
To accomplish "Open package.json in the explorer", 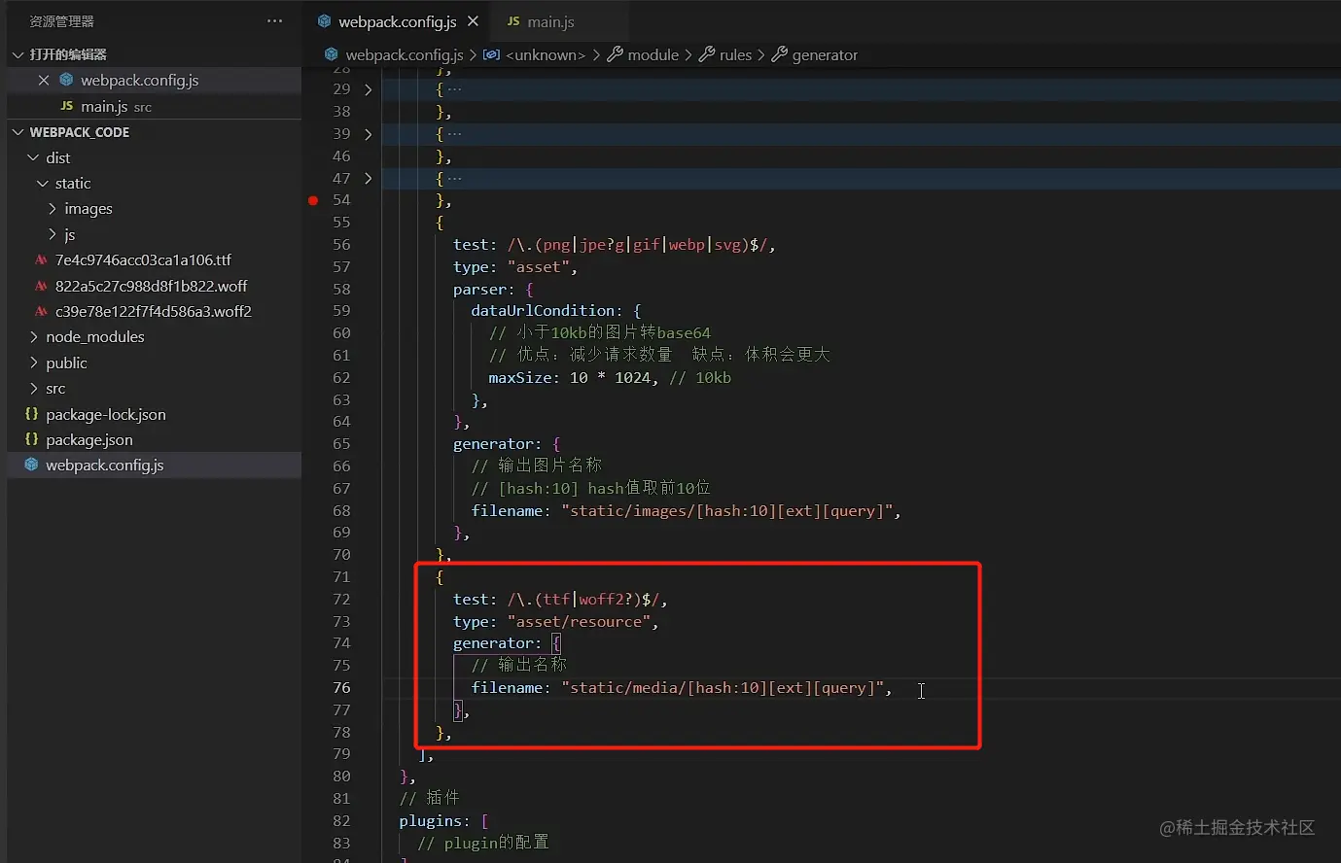I will click(89, 439).
